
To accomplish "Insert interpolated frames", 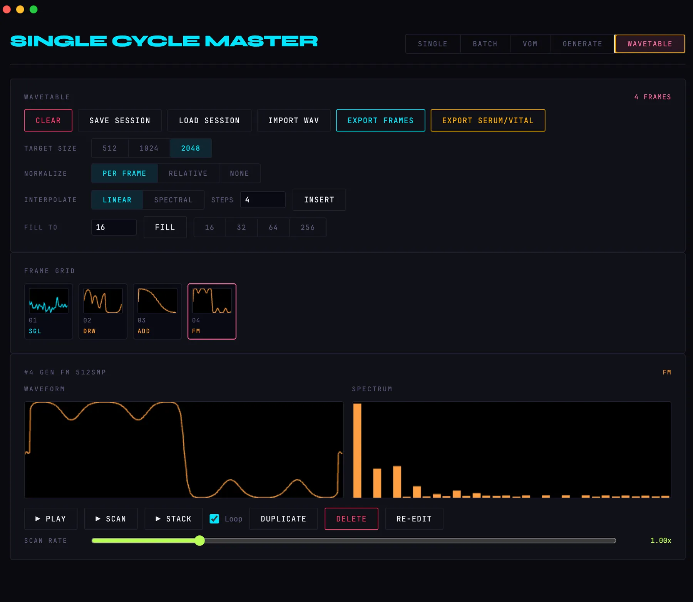I will pyautogui.click(x=319, y=200).
